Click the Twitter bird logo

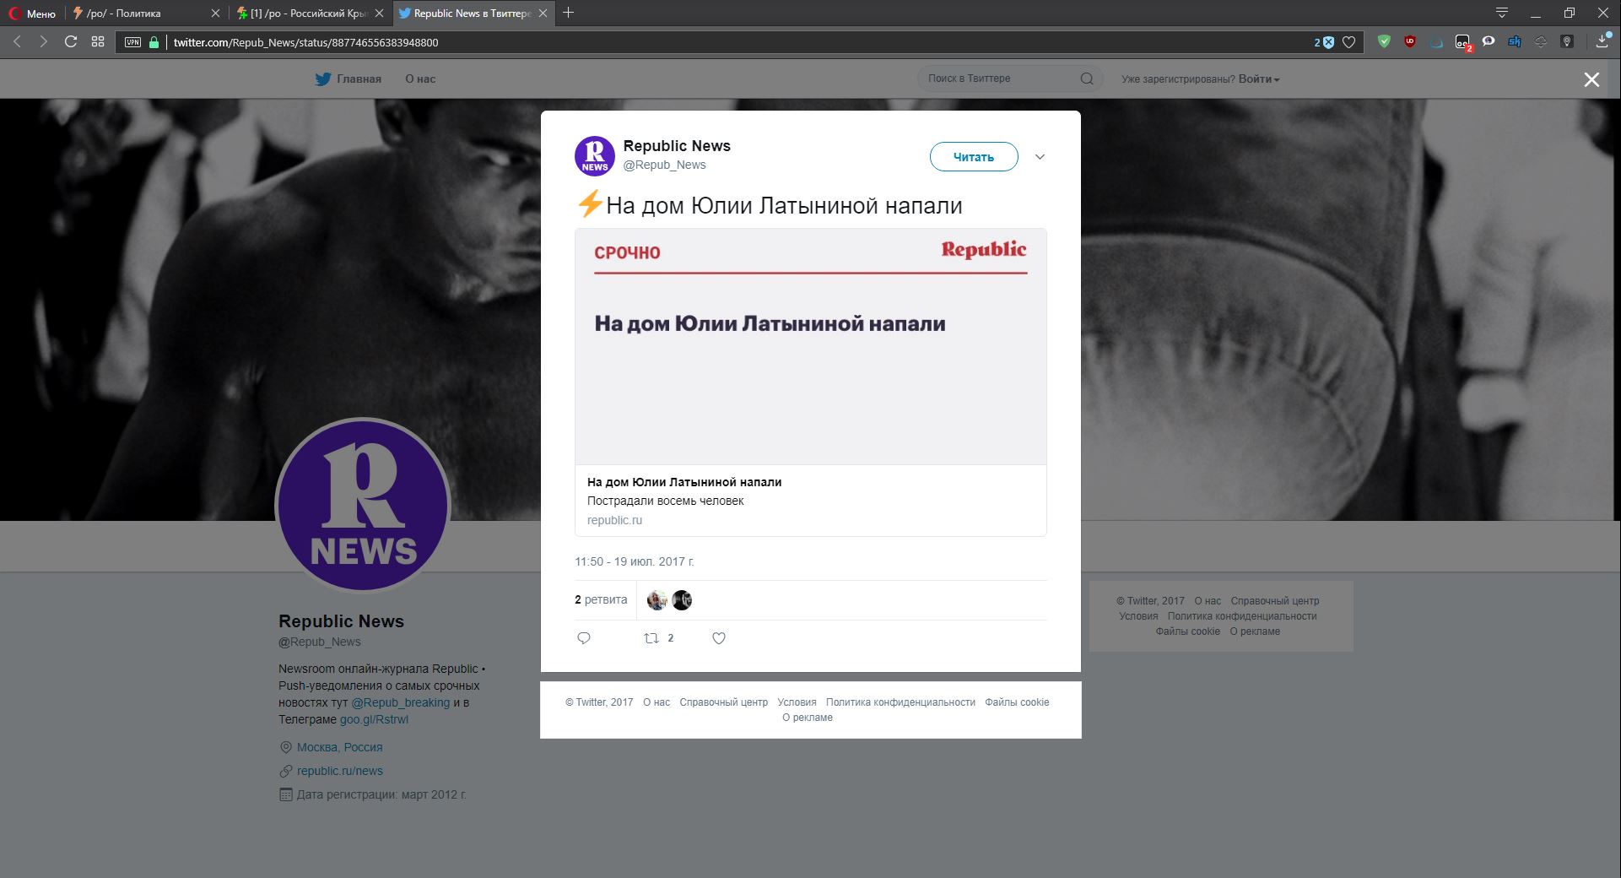coord(323,79)
